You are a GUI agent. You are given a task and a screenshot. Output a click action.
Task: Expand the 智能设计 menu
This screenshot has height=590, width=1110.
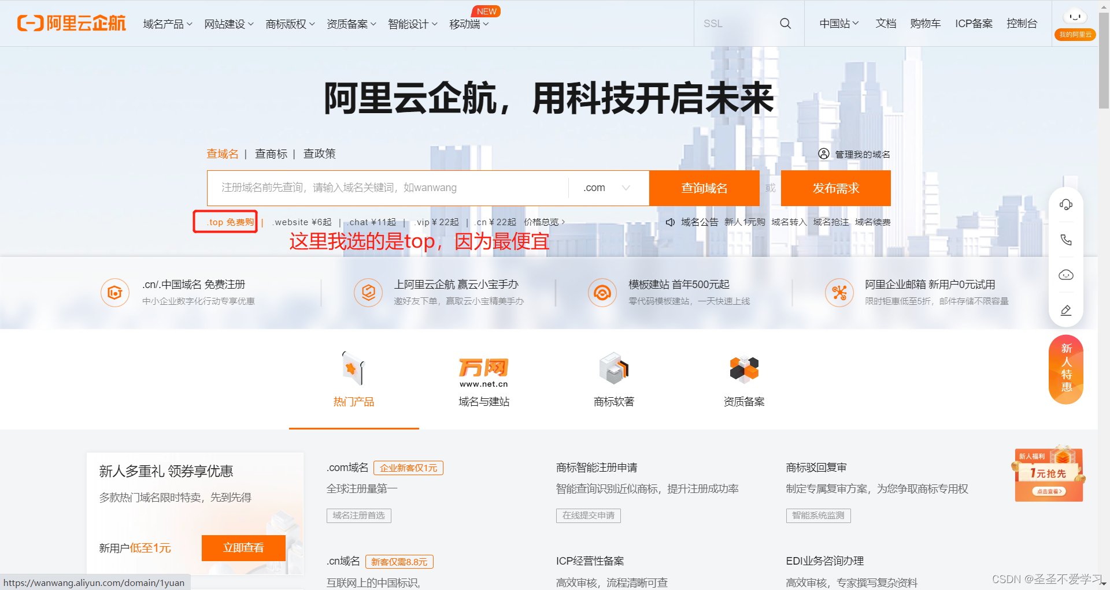click(x=413, y=24)
